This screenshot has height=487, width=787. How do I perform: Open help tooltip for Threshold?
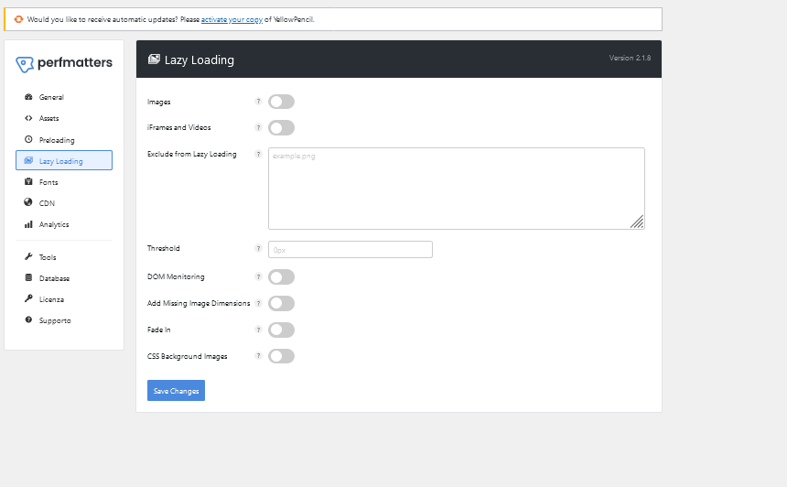(x=258, y=248)
